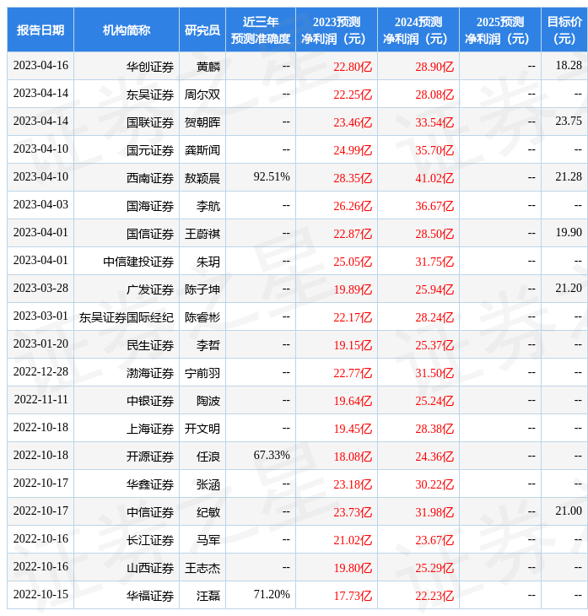The height and width of the screenshot is (616, 588).
Task: Click the 东吴证券国际经纪 institution name
Action: [127, 317]
